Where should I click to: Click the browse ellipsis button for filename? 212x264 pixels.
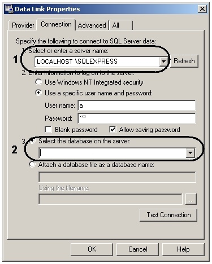(191, 199)
